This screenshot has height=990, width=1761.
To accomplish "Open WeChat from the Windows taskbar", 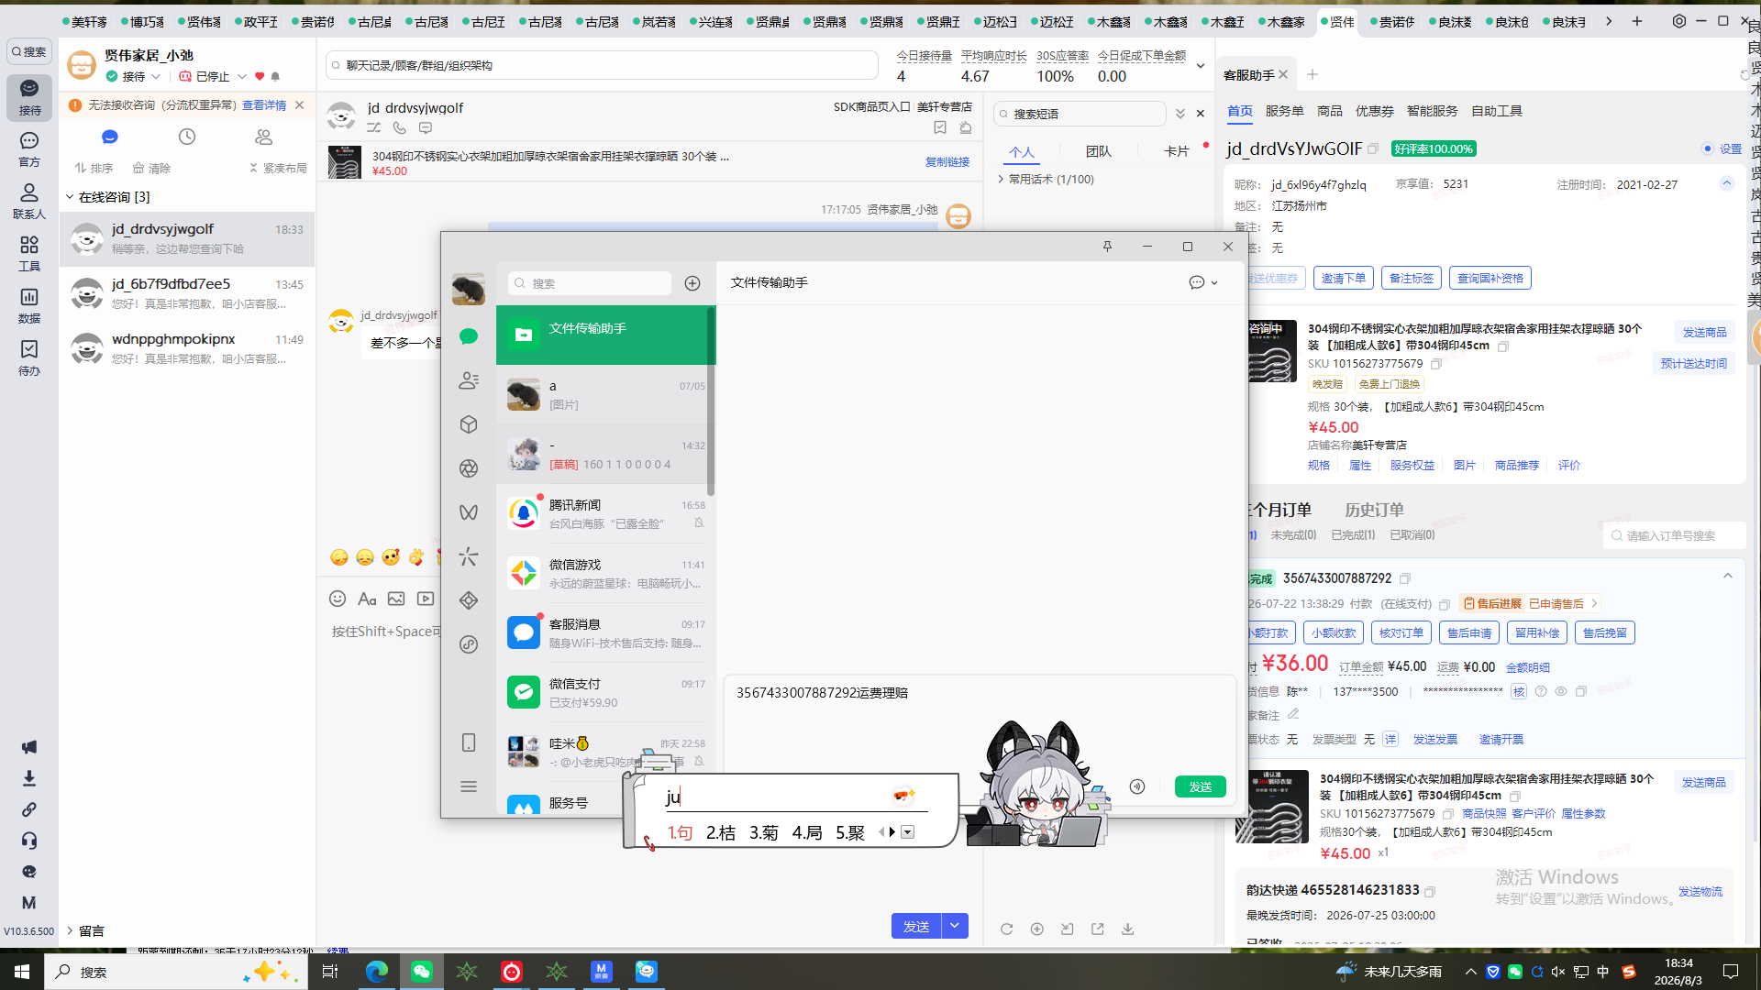I will (422, 972).
